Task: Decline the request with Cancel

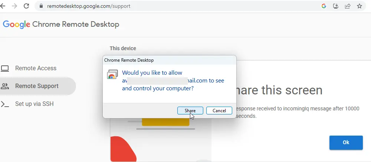Action: point(219,111)
